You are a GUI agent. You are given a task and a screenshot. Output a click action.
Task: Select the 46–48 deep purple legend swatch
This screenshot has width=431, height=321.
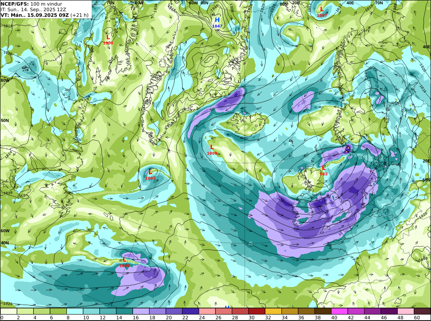click(x=389, y=311)
